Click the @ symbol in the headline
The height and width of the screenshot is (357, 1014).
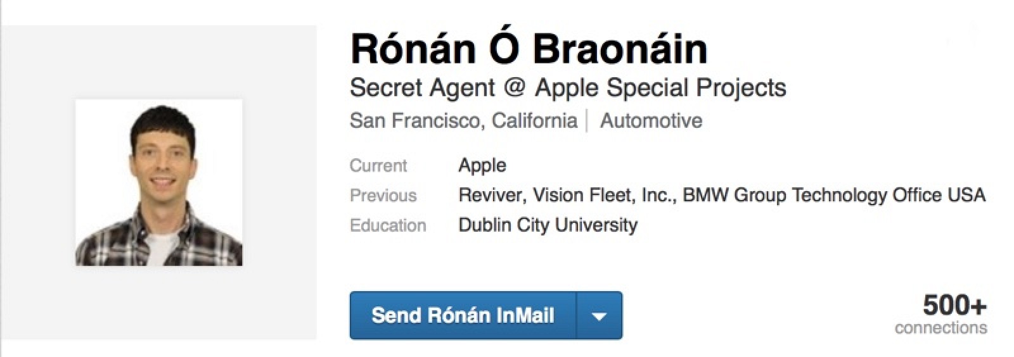coord(514,88)
